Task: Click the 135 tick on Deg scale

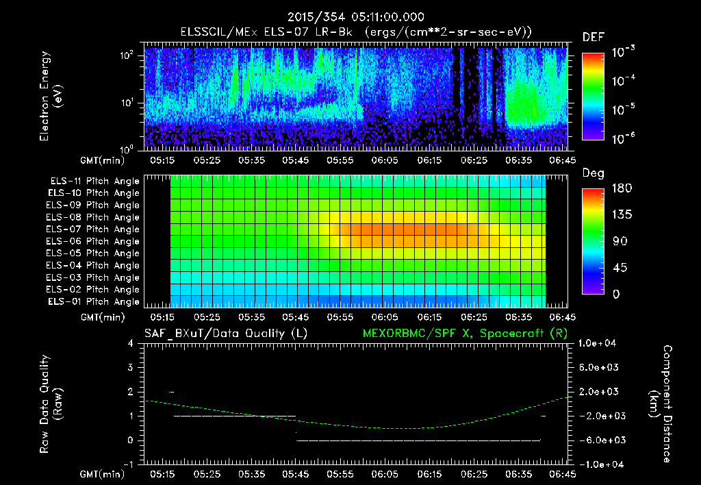Action: tap(622, 215)
